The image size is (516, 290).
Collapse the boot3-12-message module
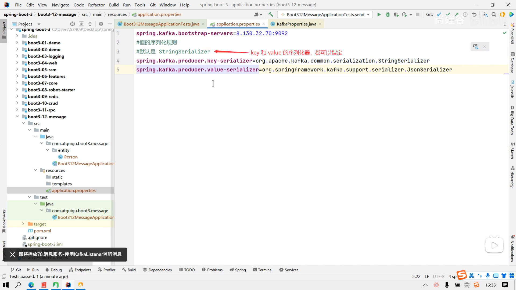[x=17, y=117]
